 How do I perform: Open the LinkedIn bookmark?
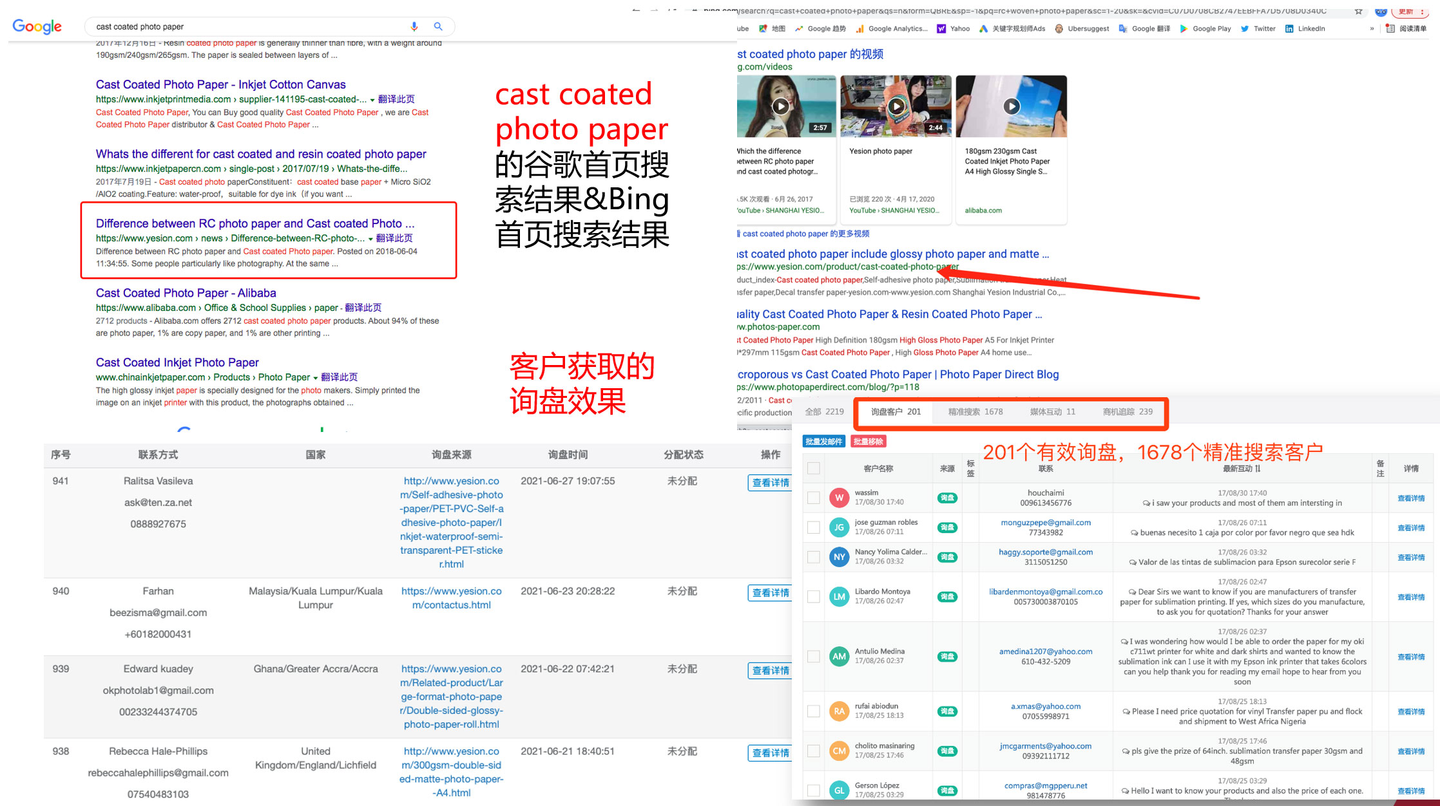click(1305, 28)
